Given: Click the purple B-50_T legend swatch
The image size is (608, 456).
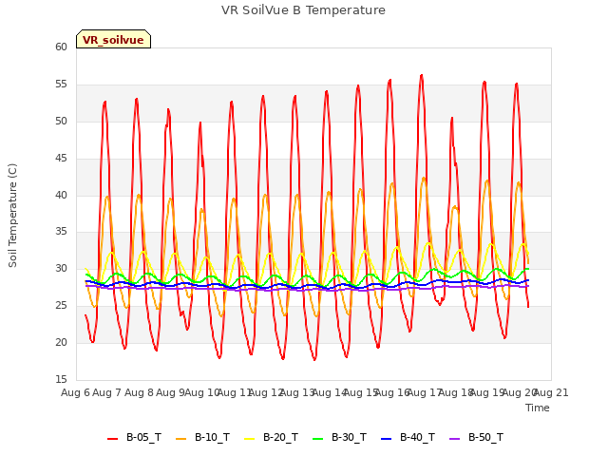Looking at the screenshot, I should click(x=455, y=439).
